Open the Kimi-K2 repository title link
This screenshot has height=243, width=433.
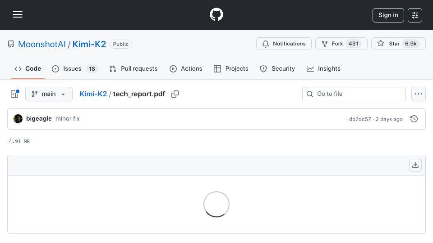point(89,44)
